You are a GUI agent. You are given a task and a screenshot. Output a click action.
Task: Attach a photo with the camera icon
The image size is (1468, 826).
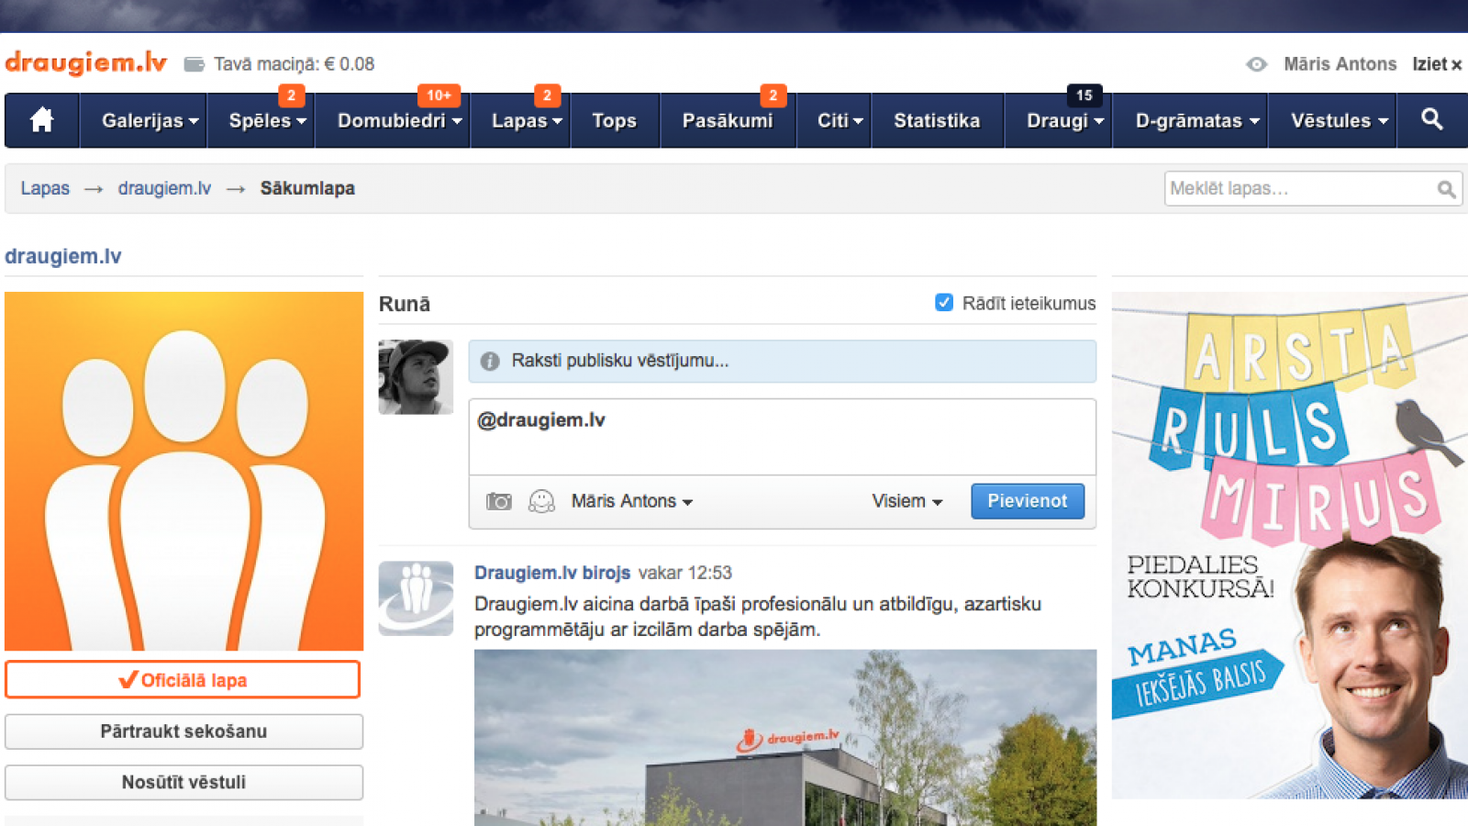(498, 501)
